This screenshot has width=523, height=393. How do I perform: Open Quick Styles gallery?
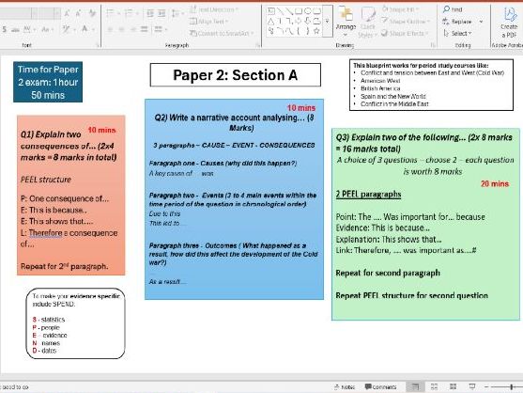tap(368, 22)
